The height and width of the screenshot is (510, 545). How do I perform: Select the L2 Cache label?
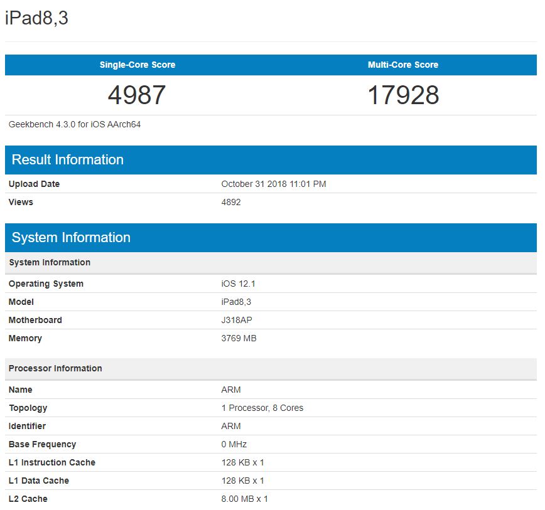point(28,499)
